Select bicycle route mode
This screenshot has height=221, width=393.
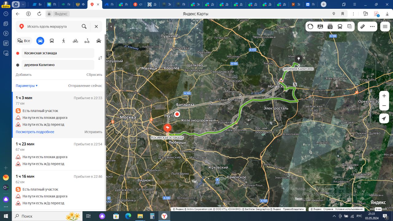(x=75, y=41)
